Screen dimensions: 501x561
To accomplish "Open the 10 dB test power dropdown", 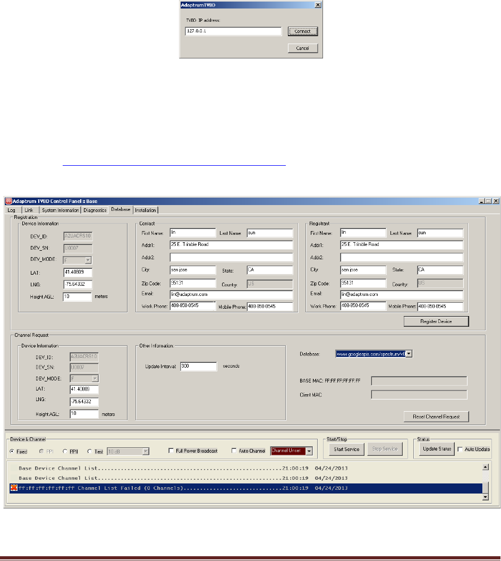I will (x=146, y=452).
